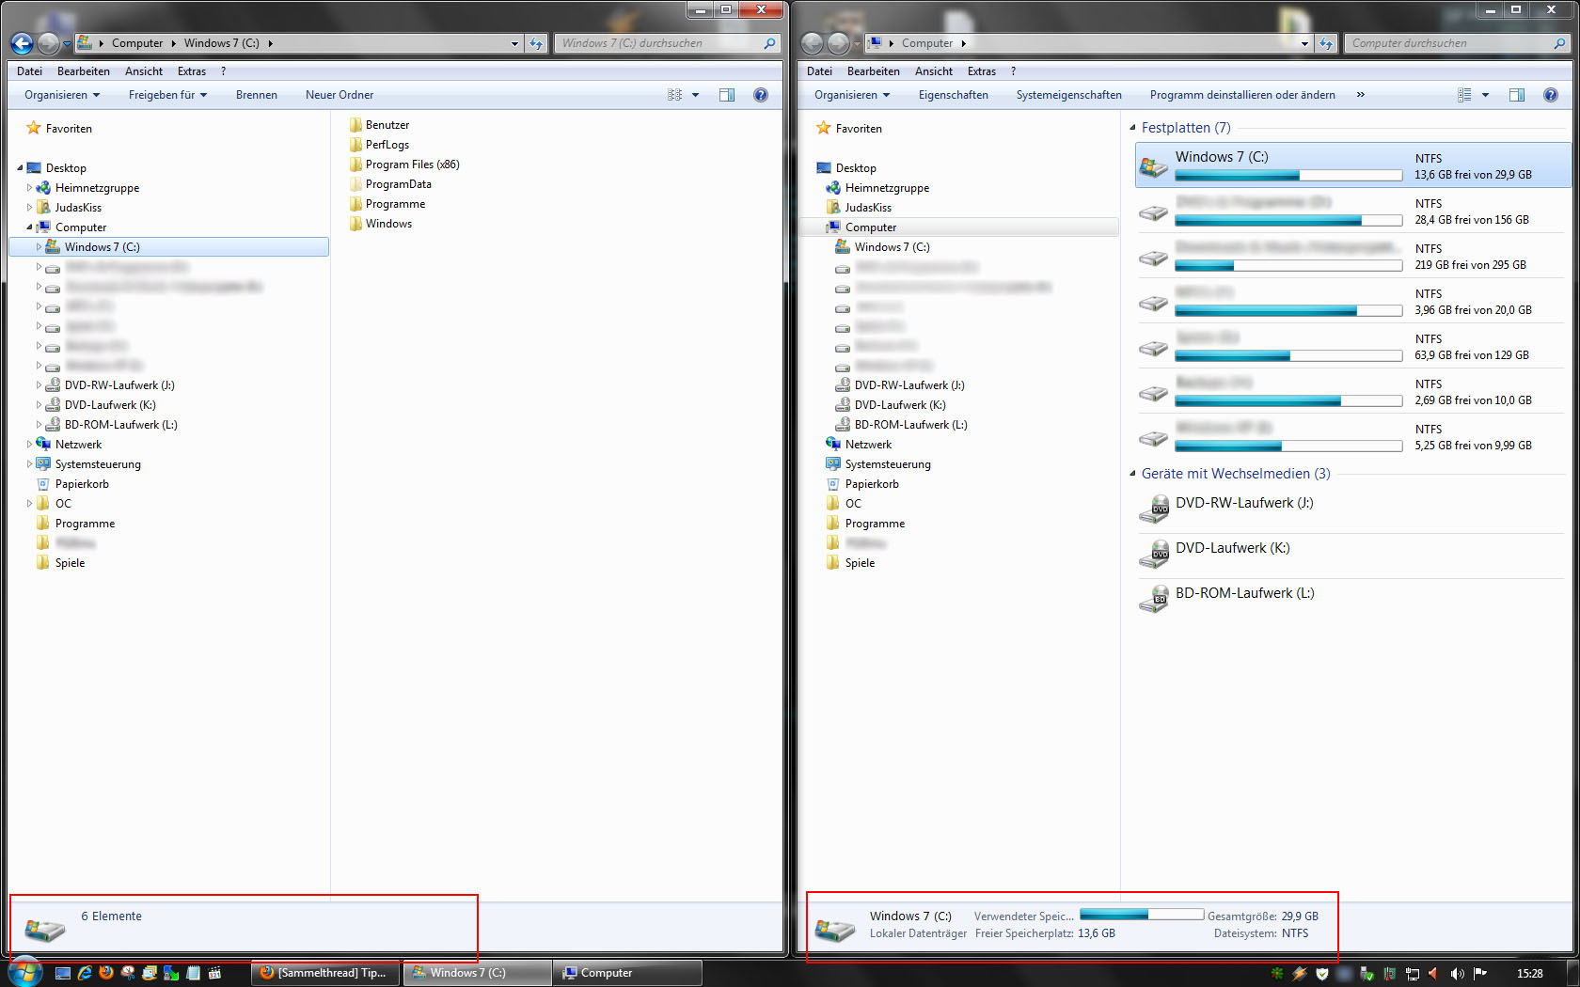Click the Neuer Ordner button
1580x987 pixels.
coord(340,95)
